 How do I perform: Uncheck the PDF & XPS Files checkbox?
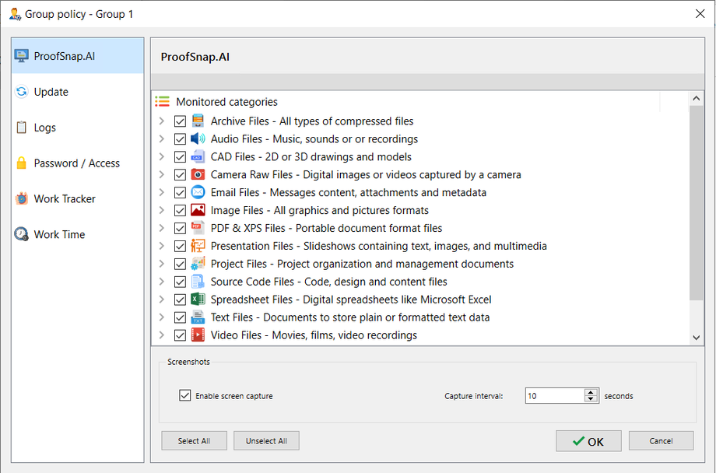click(x=180, y=228)
